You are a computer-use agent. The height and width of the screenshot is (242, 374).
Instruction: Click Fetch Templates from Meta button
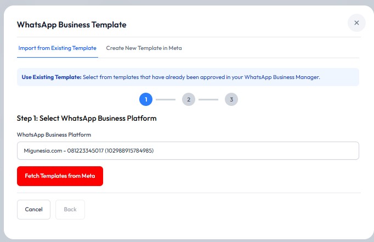[x=60, y=176]
